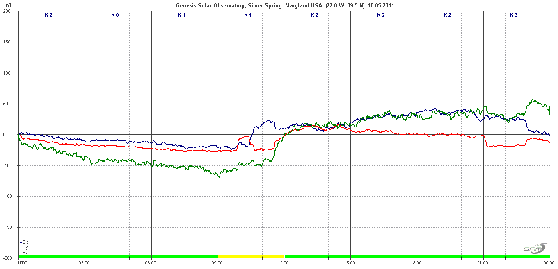
Task: Click the 09:00 time axis label
Action: [x=217, y=263]
